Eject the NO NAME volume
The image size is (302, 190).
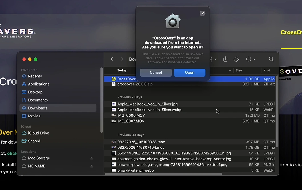[91, 166]
